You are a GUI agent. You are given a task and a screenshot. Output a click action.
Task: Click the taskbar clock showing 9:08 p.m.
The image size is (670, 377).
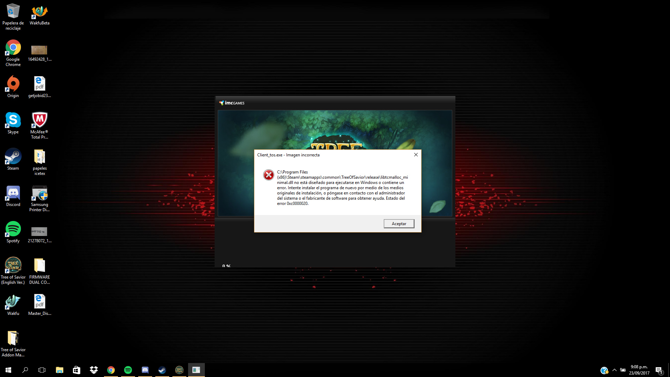coord(639,370)
